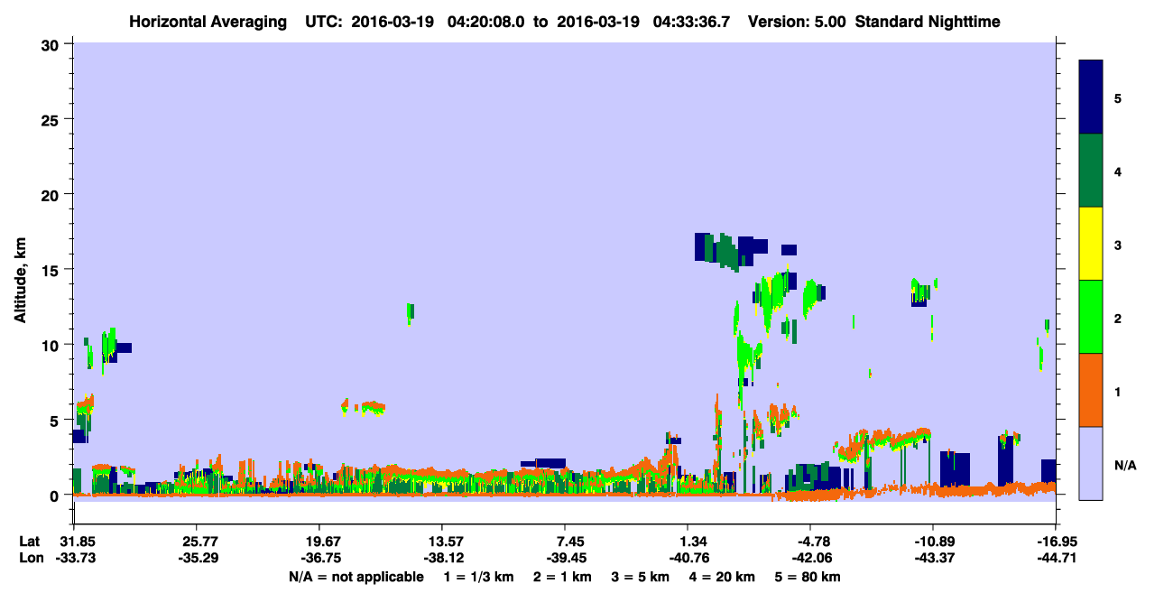The height and width of the screenshot is (602, 1173).
Task: Click latitude value '19.67'
Action: coord(319,542)
